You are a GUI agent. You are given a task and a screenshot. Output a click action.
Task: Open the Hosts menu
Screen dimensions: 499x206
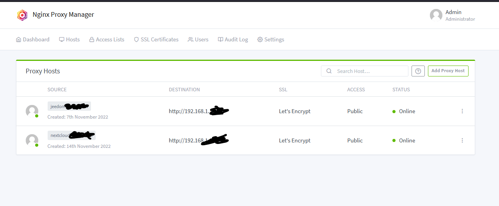point(70,39)
